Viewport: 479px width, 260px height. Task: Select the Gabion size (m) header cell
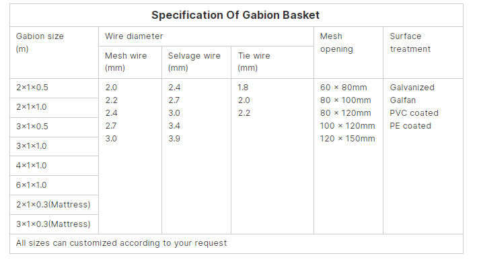pos(54,53)
